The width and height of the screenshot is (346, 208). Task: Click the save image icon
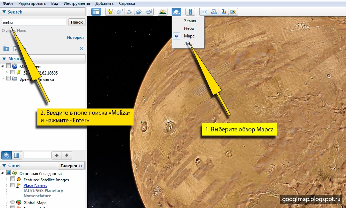pyautogui.click(x=233, y=12)
